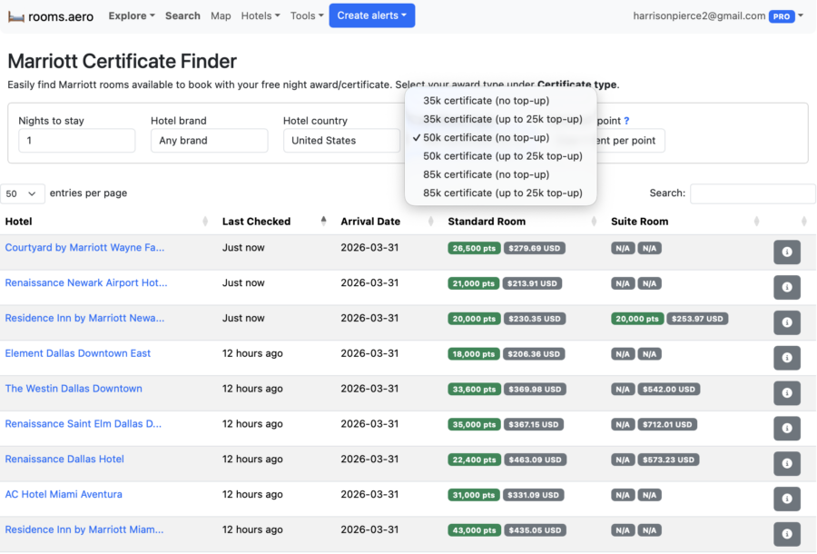
Task: Click the $253.97 USD suite price
Action: [697, 319]
